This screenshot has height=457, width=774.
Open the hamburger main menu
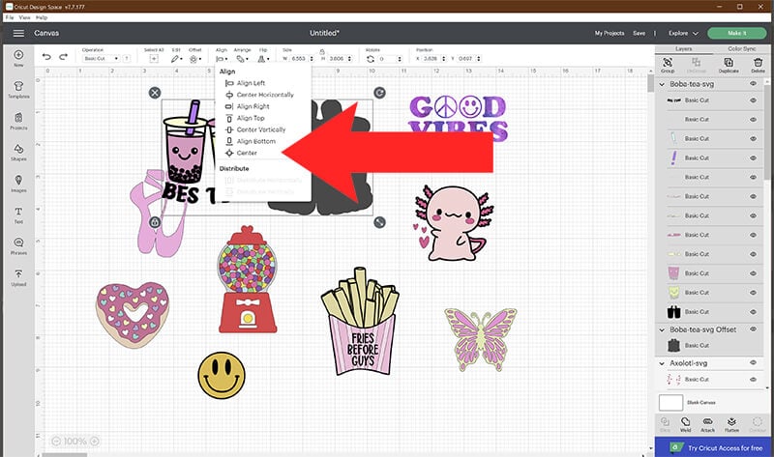[x=18, y=33]
